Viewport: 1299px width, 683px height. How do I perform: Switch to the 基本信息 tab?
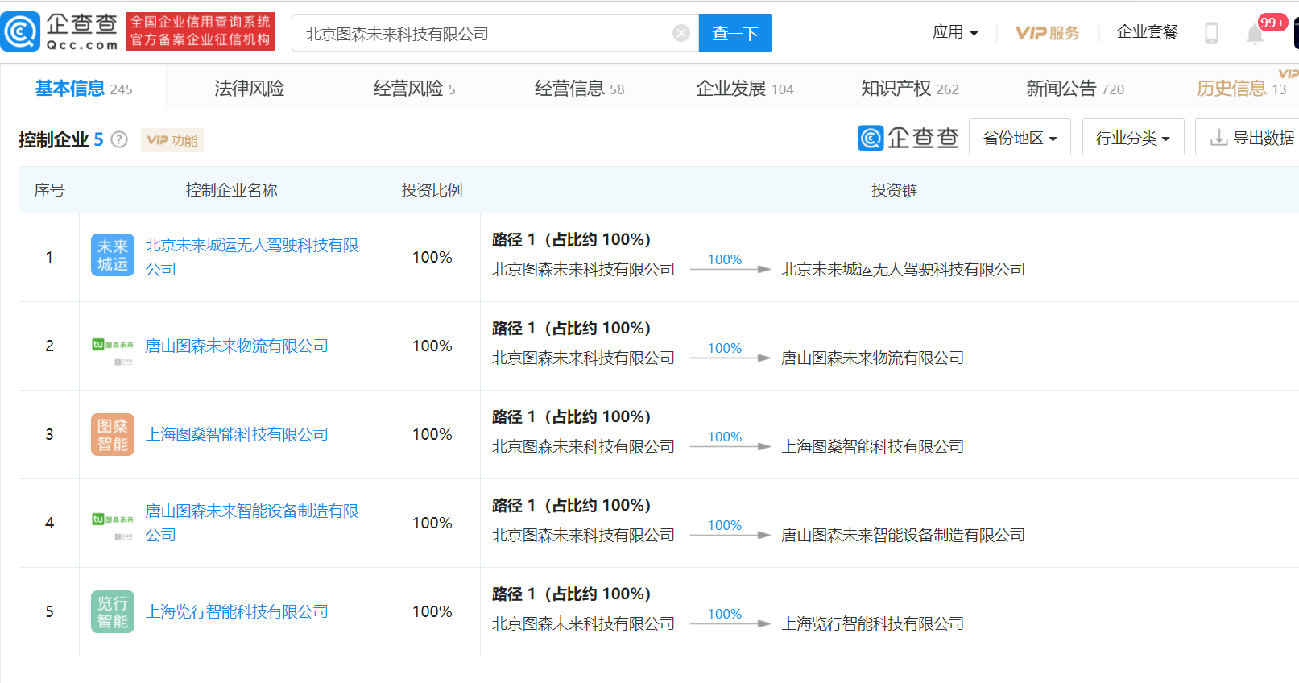pyautogui.click(x=84, y=89)
